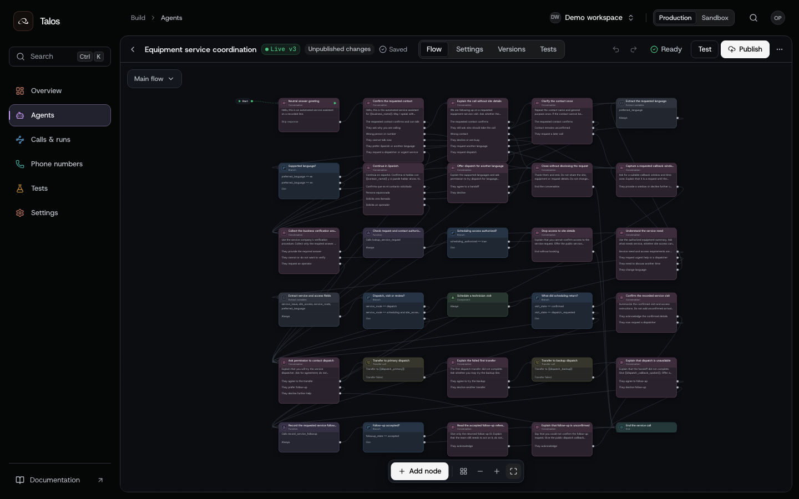Select the "Supported language?" branch node
Image resolution: width=799 pixels, height=499 pixels.
point(309,181)
